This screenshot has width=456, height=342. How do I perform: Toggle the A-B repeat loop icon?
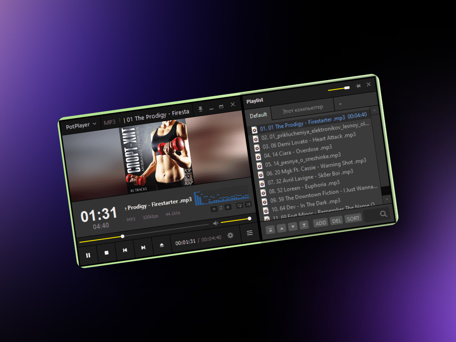coord(221,208)
